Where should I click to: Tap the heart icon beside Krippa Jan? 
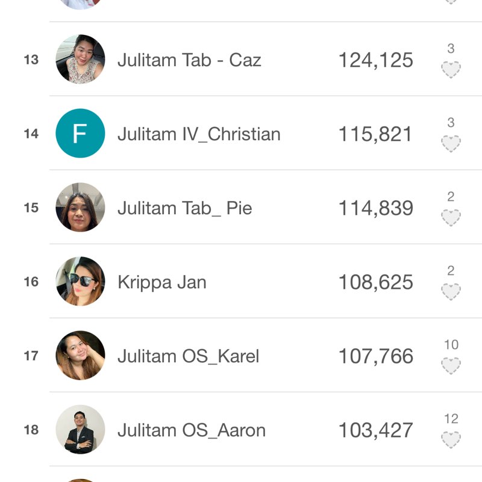coord(451,292)
